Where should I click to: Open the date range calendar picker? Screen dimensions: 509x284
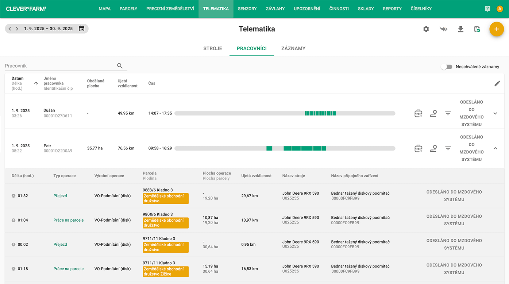coord(82,28)
